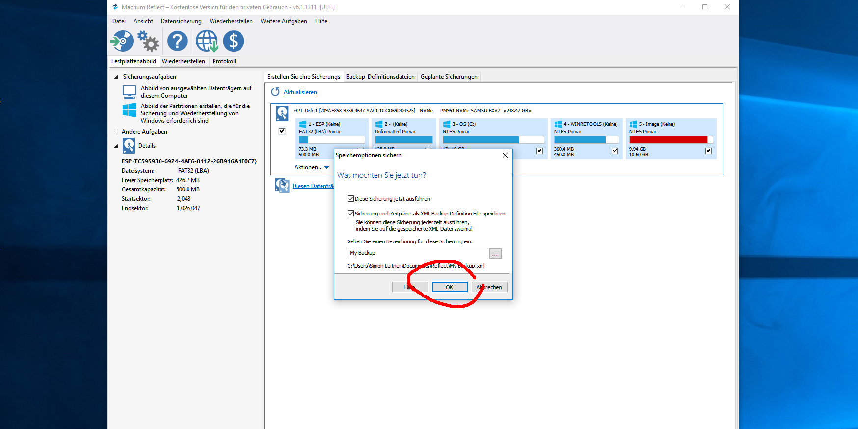Click the XML file path text in the dialog
858x429 pixels.
point(416,266)
